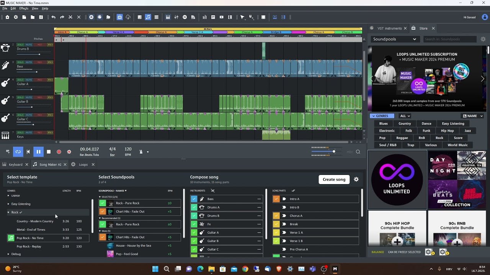Uncheck Drums A instrument checkbox
The width and height of the screenshot is (490, 275).
[x=194, y=207]
